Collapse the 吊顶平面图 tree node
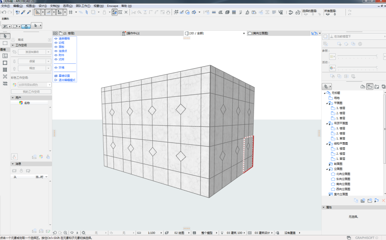The image size is (386, 240). (327, 124)
